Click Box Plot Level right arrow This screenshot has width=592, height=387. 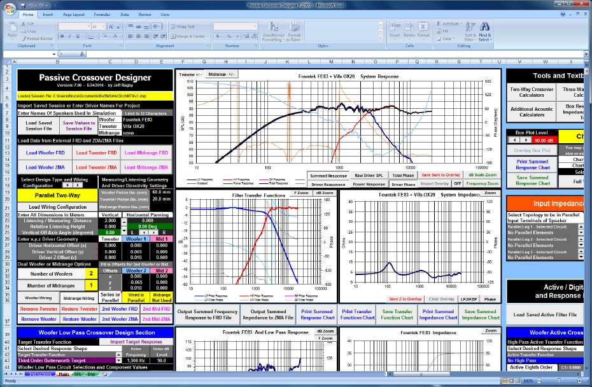coord(526,140)
